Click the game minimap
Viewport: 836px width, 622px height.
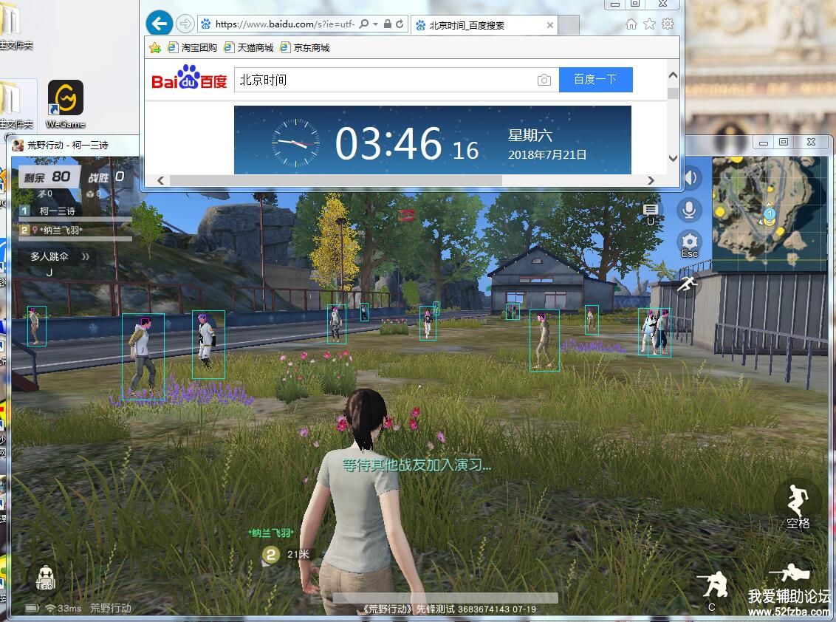click(770, 213)
